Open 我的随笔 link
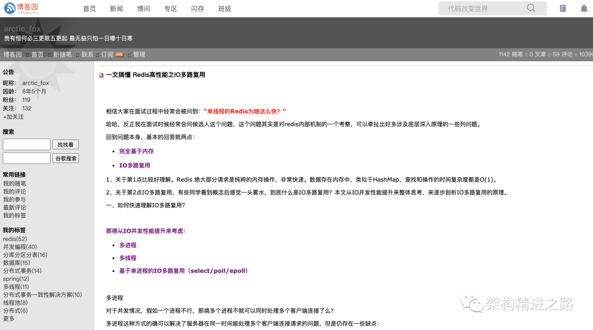Viewport: 593px width, 330px height. pyautogui.click(x=14, y=183)
